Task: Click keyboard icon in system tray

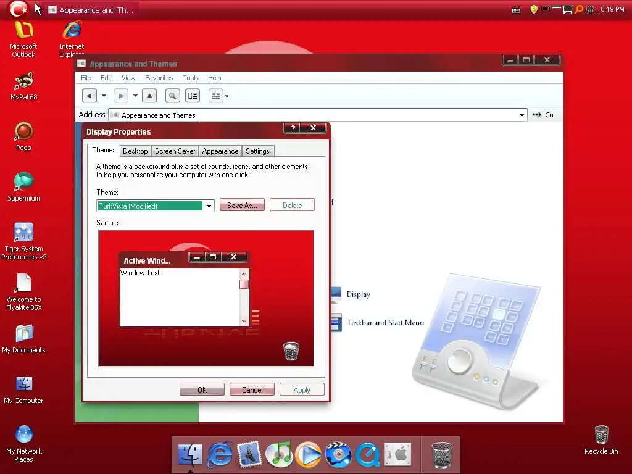Action: pyautogui.click(x=516, y=10)
